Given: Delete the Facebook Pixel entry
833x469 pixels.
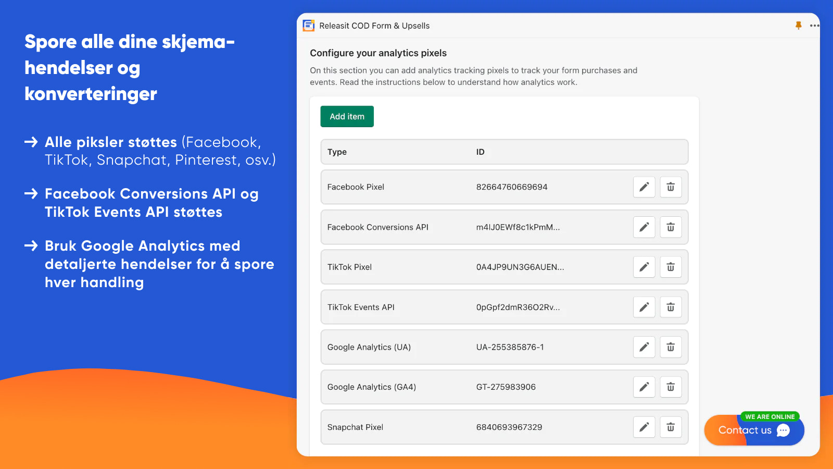Looking at the screenshot, I should (x=671, y=187).
